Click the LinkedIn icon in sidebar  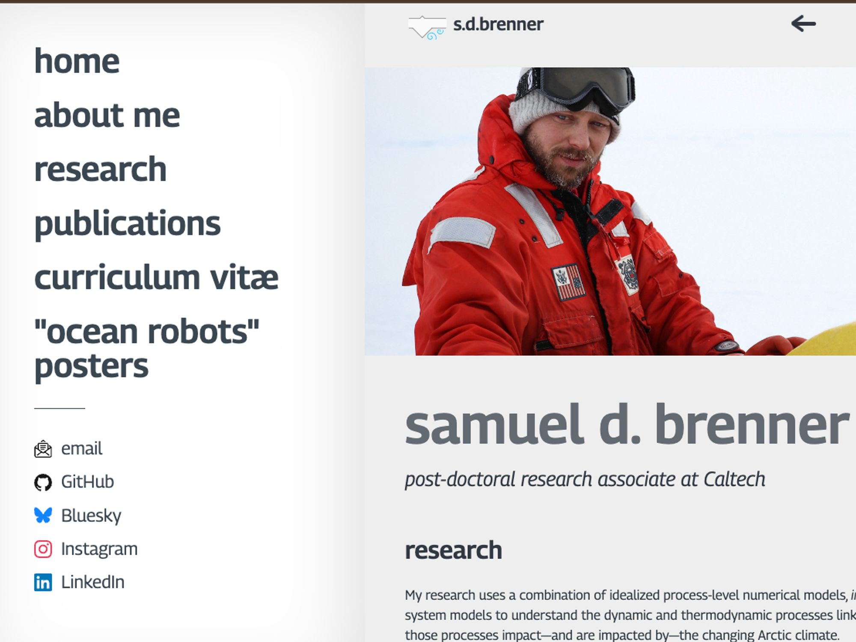pos(42,581)
